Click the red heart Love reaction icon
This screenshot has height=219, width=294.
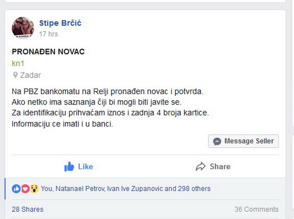[25, 189]
